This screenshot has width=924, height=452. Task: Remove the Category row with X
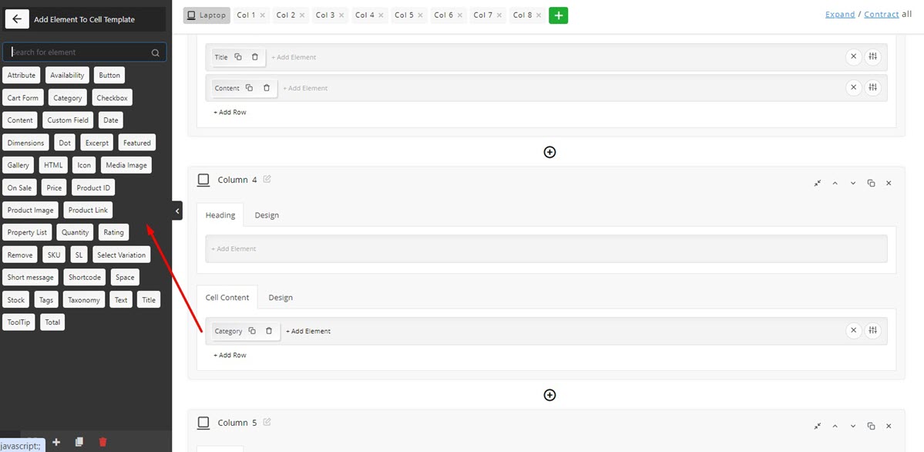point(853,331)
